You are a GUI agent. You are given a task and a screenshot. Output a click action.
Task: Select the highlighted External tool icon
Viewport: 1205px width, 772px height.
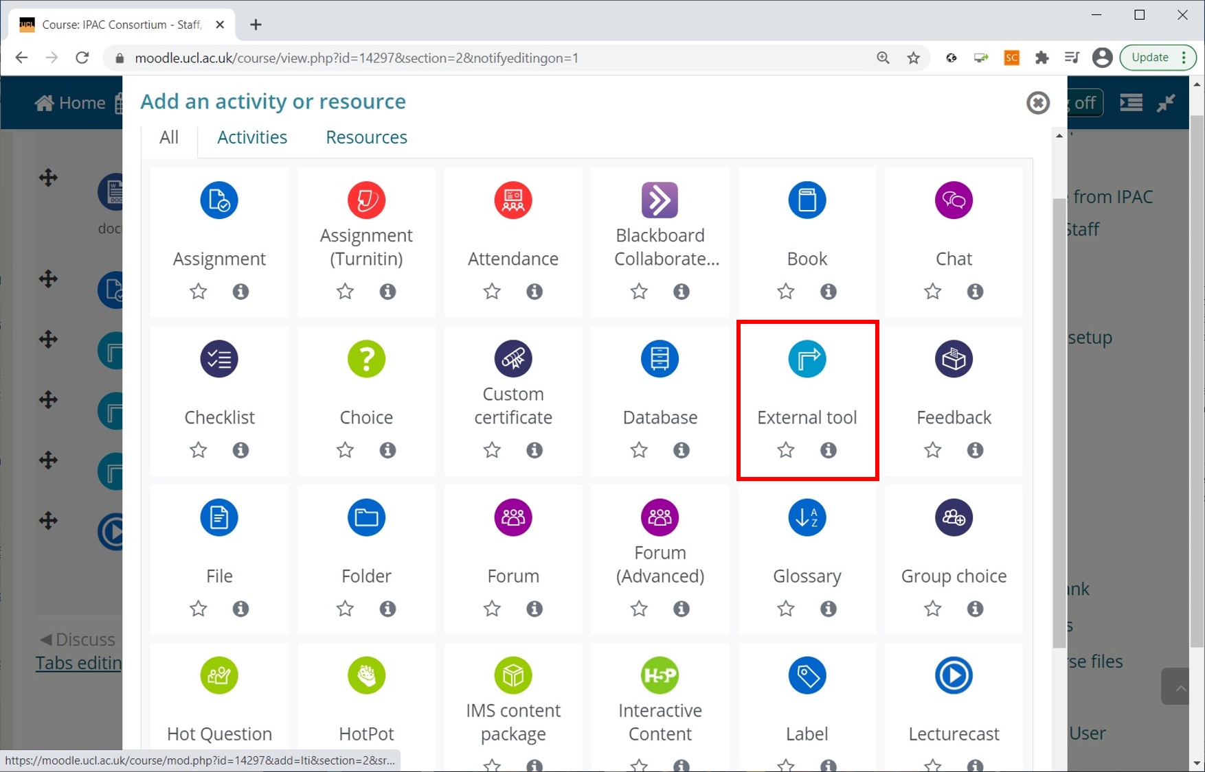[807, 358]
